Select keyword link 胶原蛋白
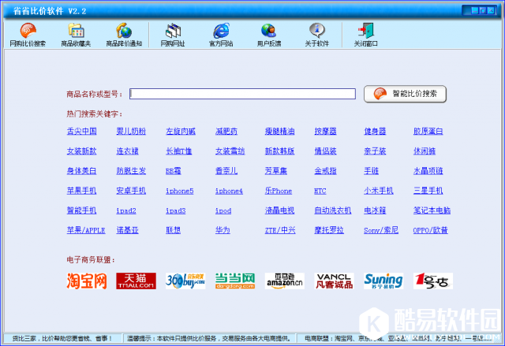This screenshot has width=505, height=346. [428, 131]
